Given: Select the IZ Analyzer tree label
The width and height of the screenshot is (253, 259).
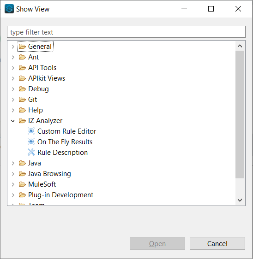Looking at the screenshot, I should [x=45, y=121].
